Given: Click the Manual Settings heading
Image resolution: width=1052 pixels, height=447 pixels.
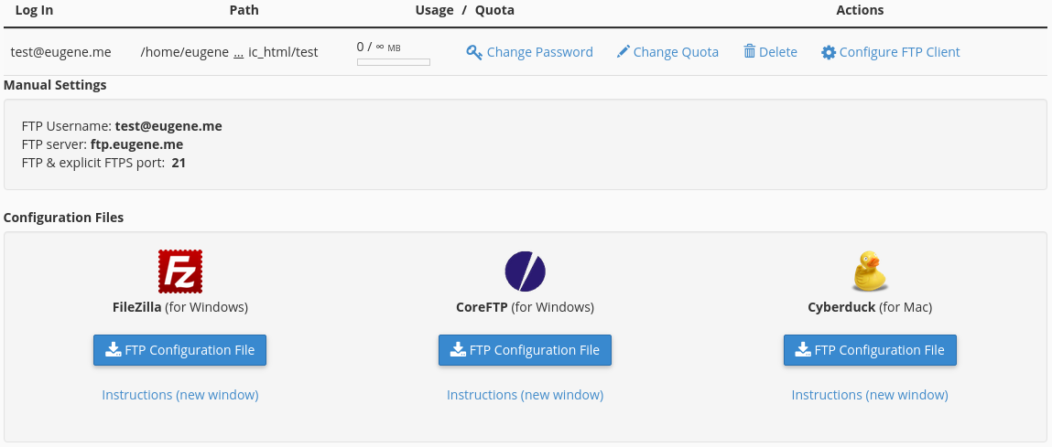Looking at the screenshot, I should pos(55,85).
